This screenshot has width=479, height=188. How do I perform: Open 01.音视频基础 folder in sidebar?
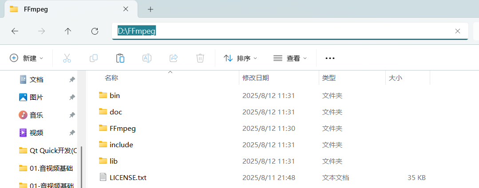pyautogui.click(x=46, y=168)
